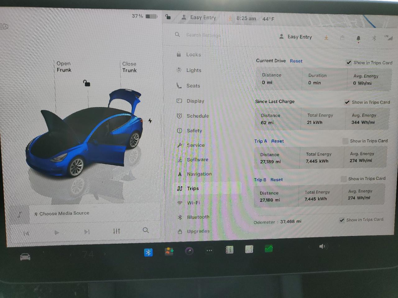Tap Open Frunk

(64, 67)
